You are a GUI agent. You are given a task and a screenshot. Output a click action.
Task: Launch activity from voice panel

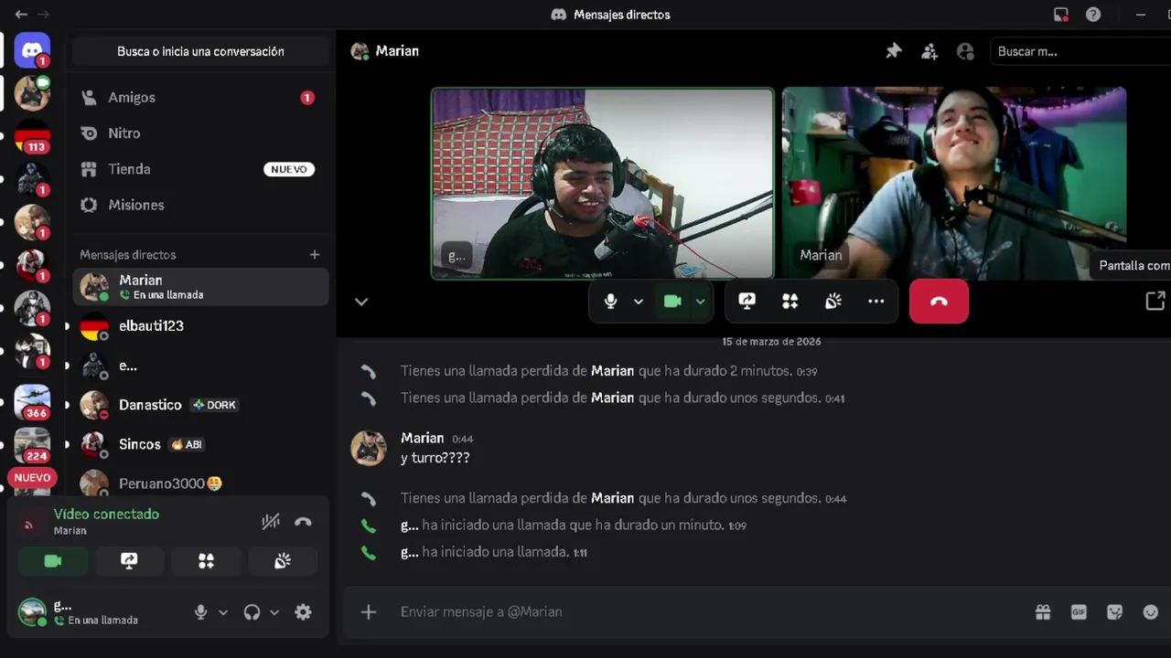(x=206, y=561)
